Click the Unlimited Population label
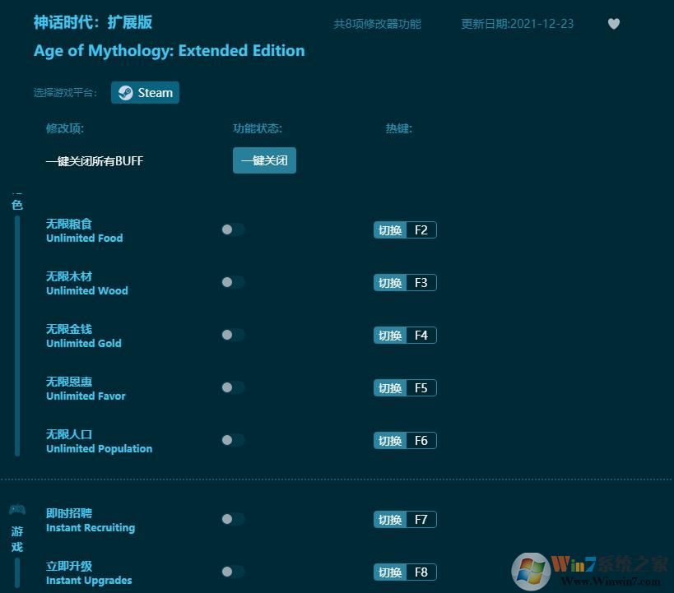 (x=100, y=448)
